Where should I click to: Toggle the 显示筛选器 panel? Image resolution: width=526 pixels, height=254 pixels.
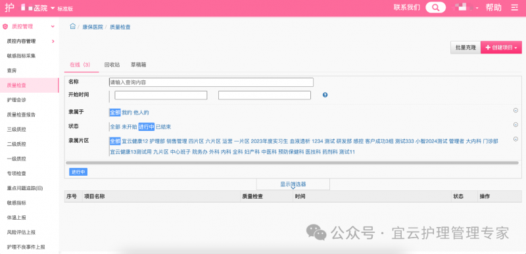pos(293,184)
